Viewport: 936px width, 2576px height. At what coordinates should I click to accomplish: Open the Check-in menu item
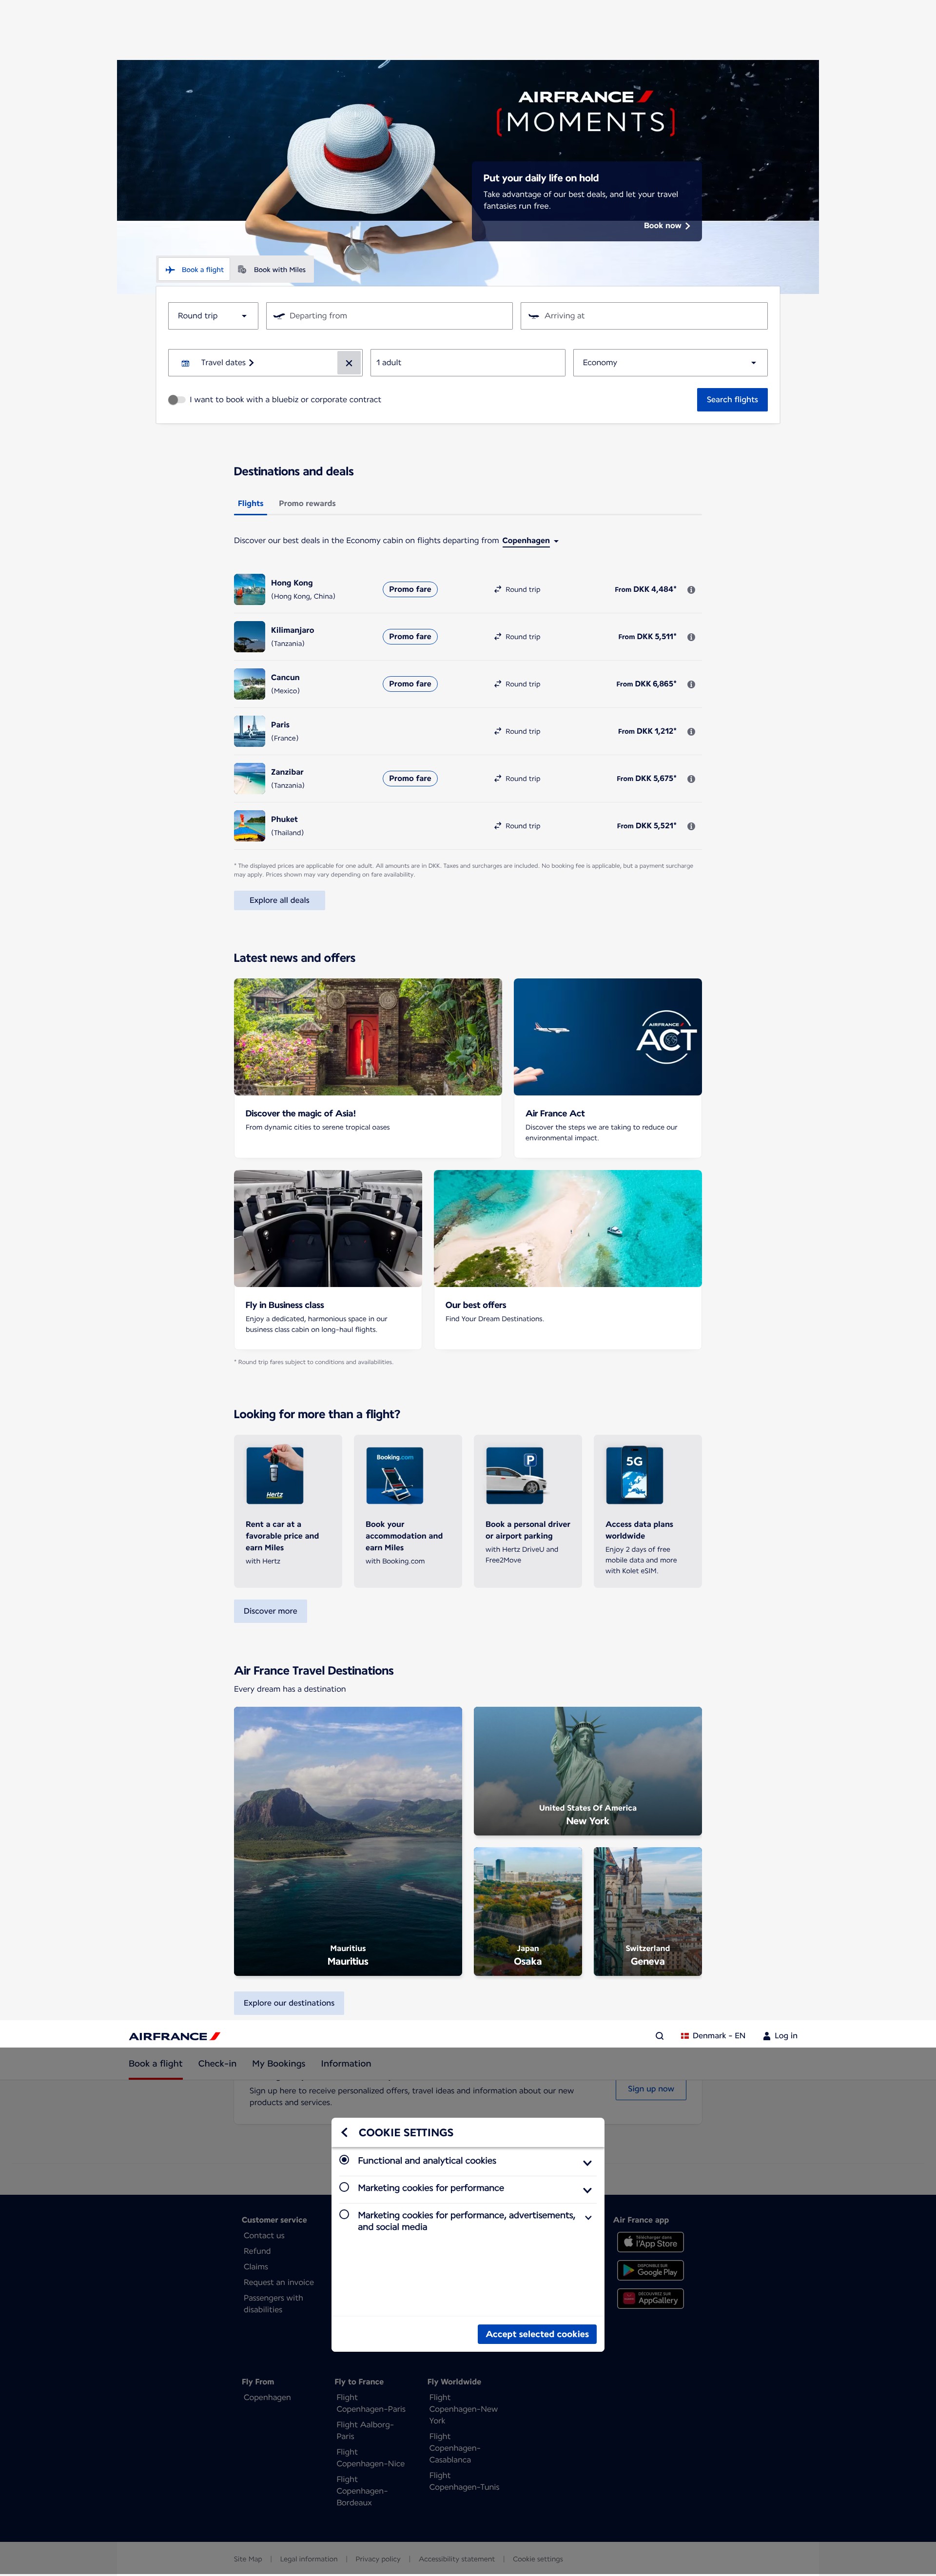pyautogui.click(x=217, y=2064)
